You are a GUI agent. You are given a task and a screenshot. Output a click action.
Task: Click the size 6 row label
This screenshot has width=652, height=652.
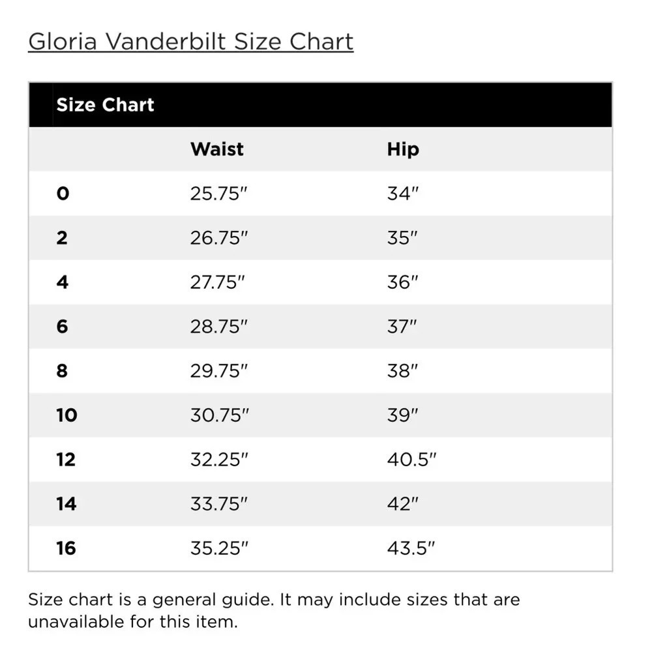point(63,327)
